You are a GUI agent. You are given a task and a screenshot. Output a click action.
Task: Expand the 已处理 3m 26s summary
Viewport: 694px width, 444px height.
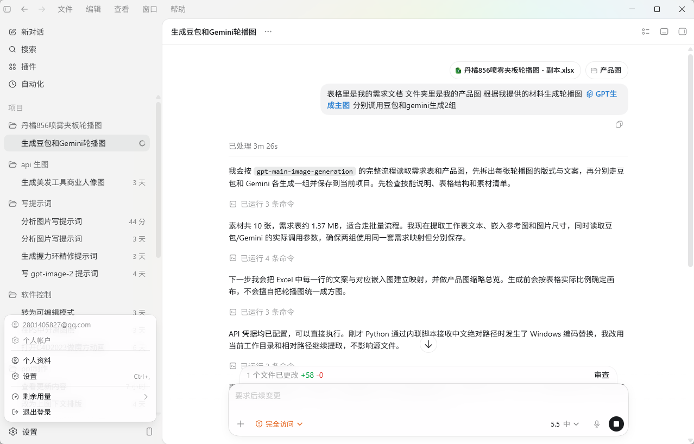[253, 146]
